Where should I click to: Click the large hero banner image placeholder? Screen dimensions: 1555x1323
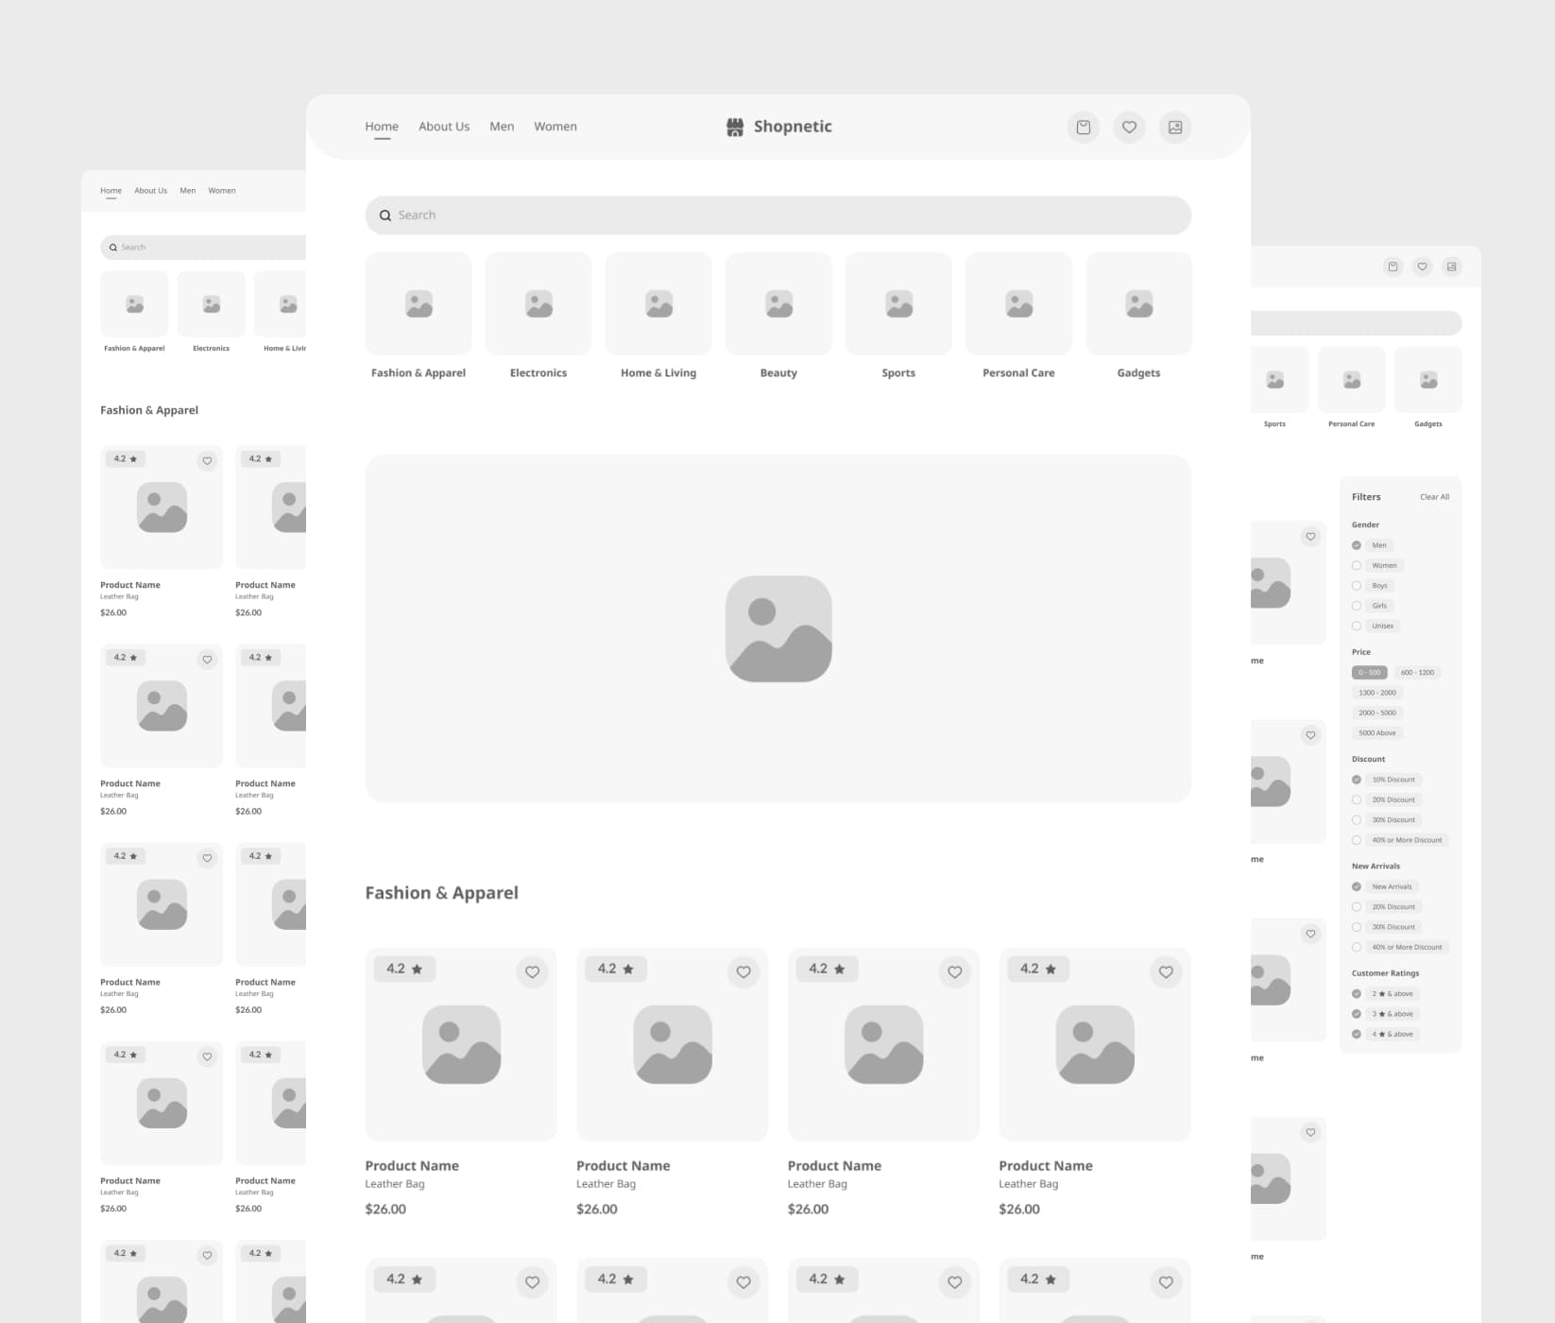coord(778,628)
